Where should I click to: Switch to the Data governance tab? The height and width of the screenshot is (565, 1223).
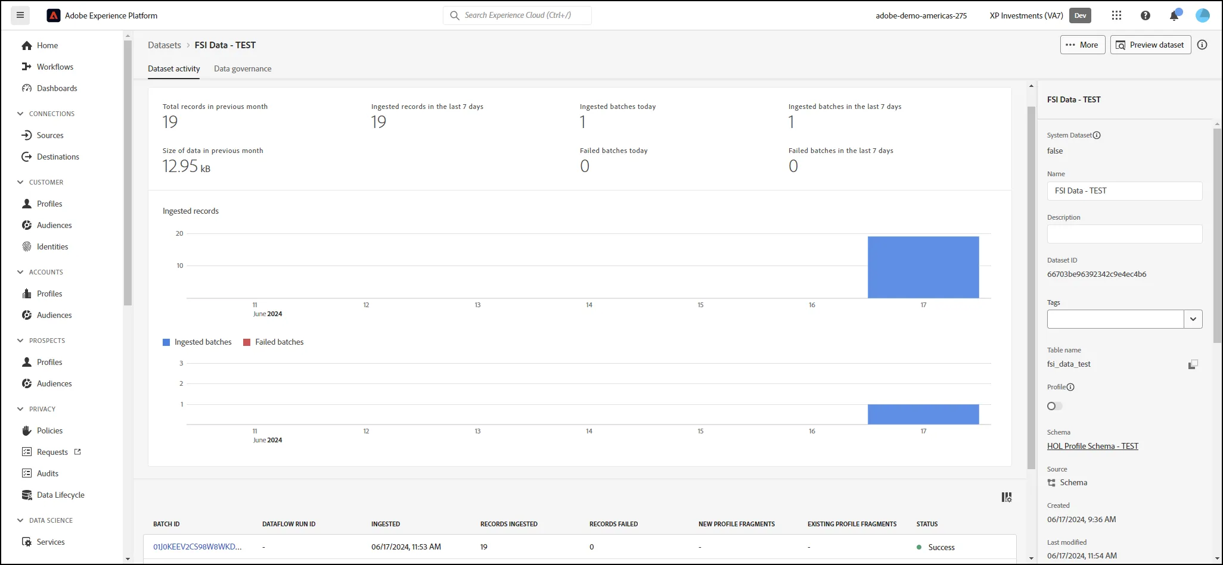point(243,68)
